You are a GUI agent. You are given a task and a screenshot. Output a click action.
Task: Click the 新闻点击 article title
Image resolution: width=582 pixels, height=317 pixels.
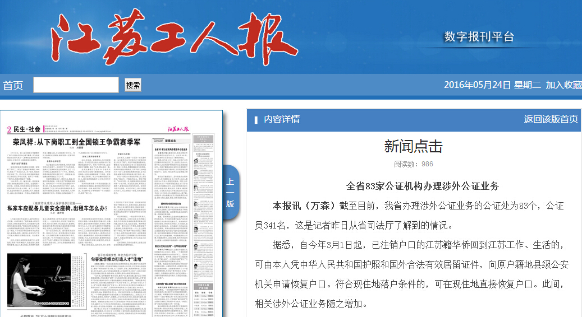point(414,146)
